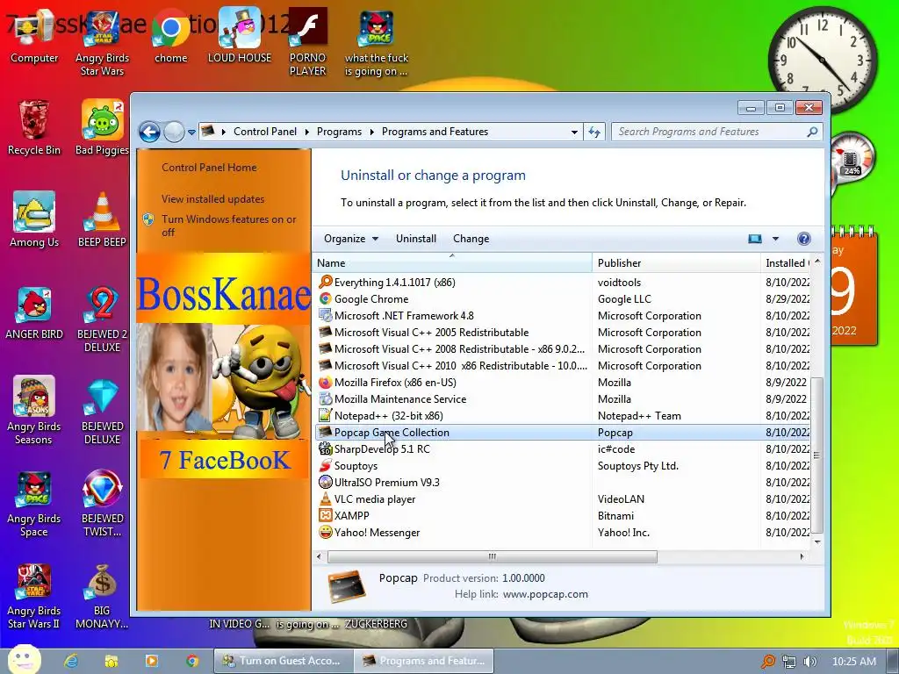Open the address bar history dropdown
Screen dimensions: 899x674
[574, 132]
